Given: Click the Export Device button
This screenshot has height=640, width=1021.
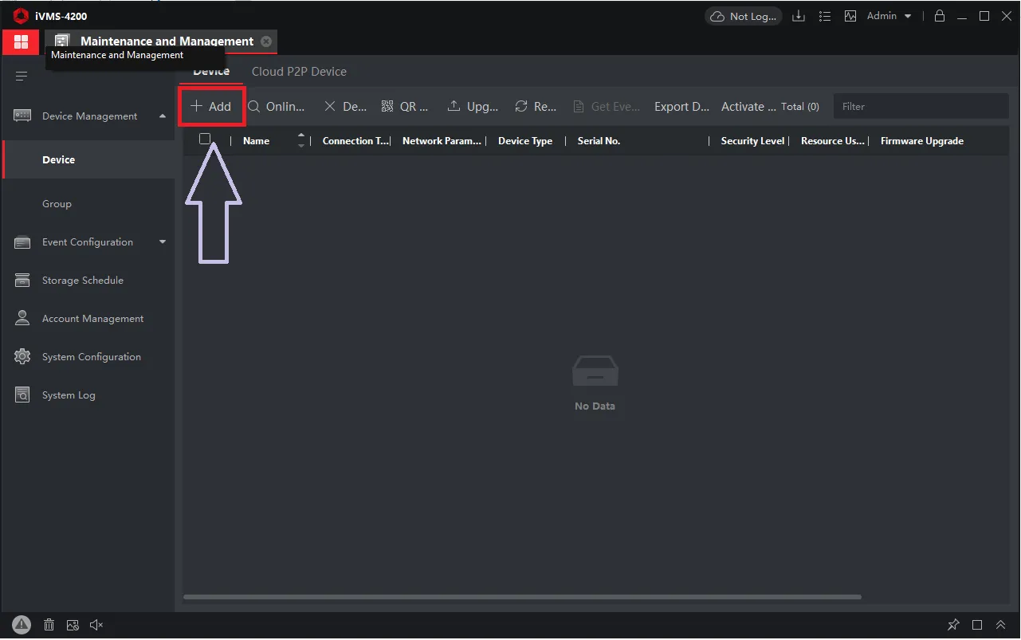Looking at the screenshot, I should pyautogui.click(x=681, y=107).
